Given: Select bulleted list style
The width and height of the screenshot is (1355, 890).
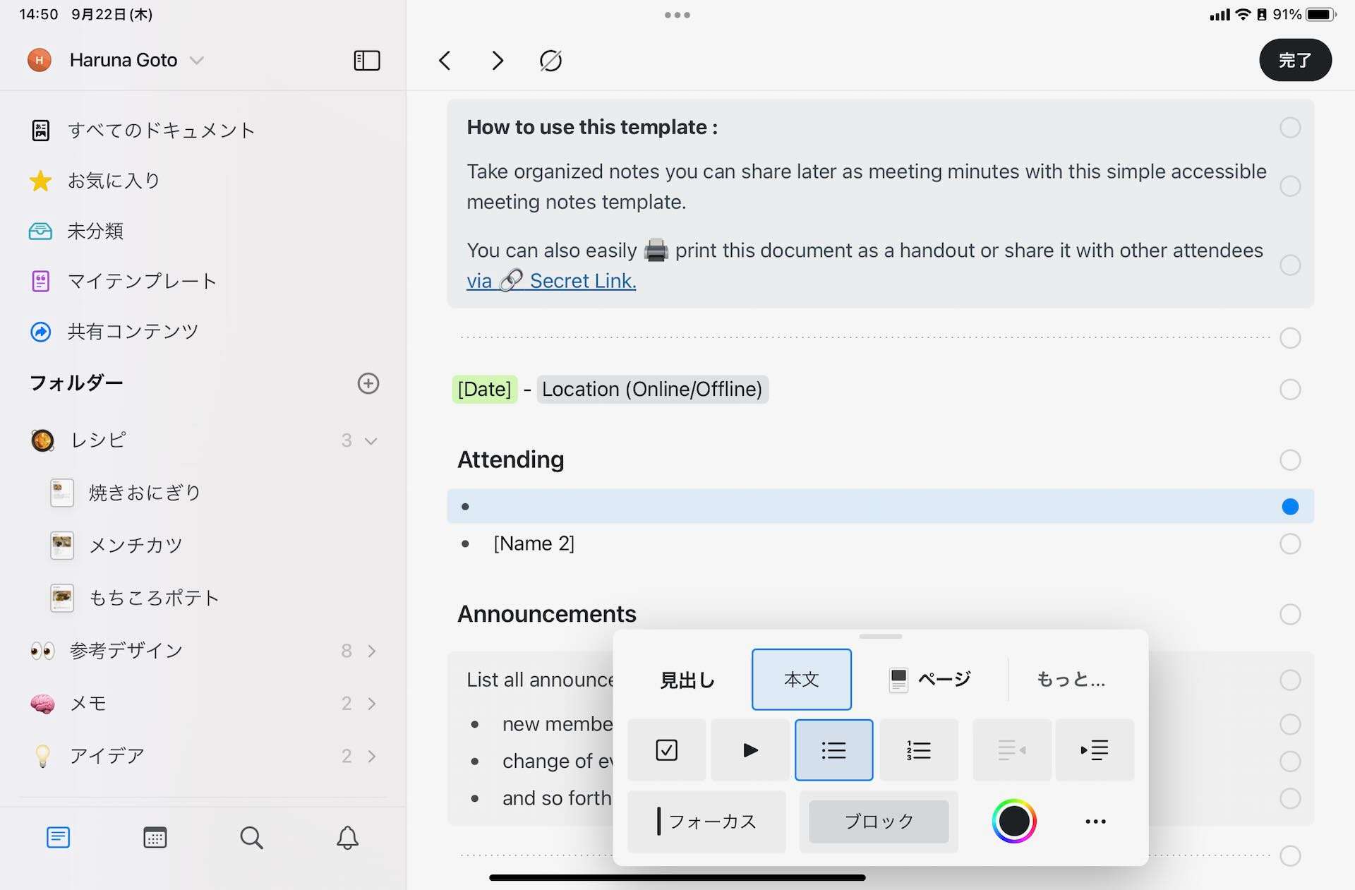Looking at the screenshot, I should point(833,750).
